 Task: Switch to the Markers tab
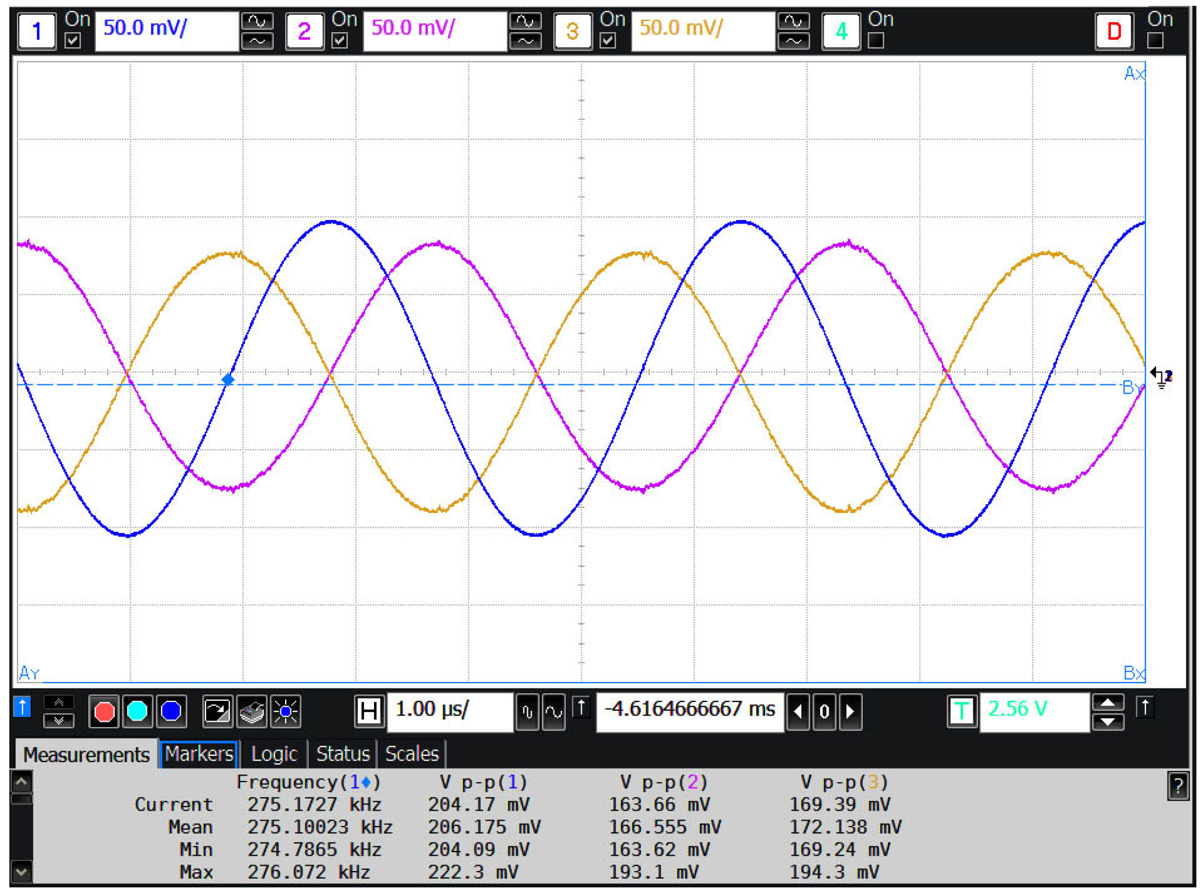(x=199, y=754)
